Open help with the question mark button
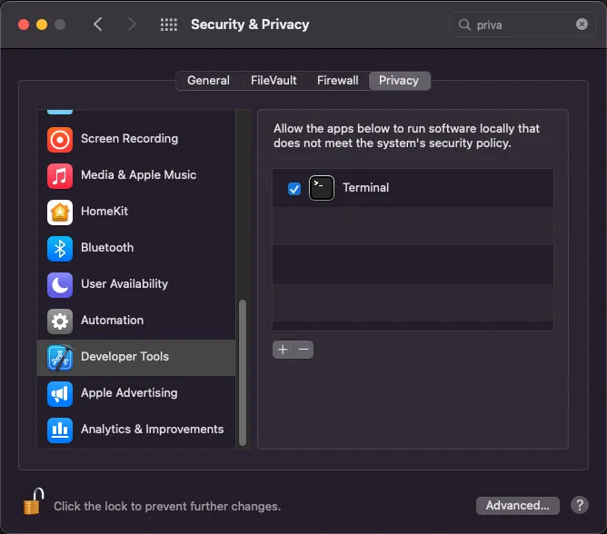 (x=580, y=505)
